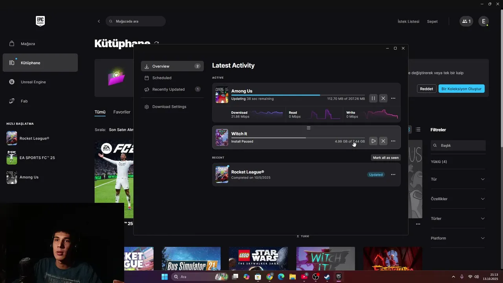
Task: Click the Rocket League recent thumbnail
Action: click(x=222, y=175)
